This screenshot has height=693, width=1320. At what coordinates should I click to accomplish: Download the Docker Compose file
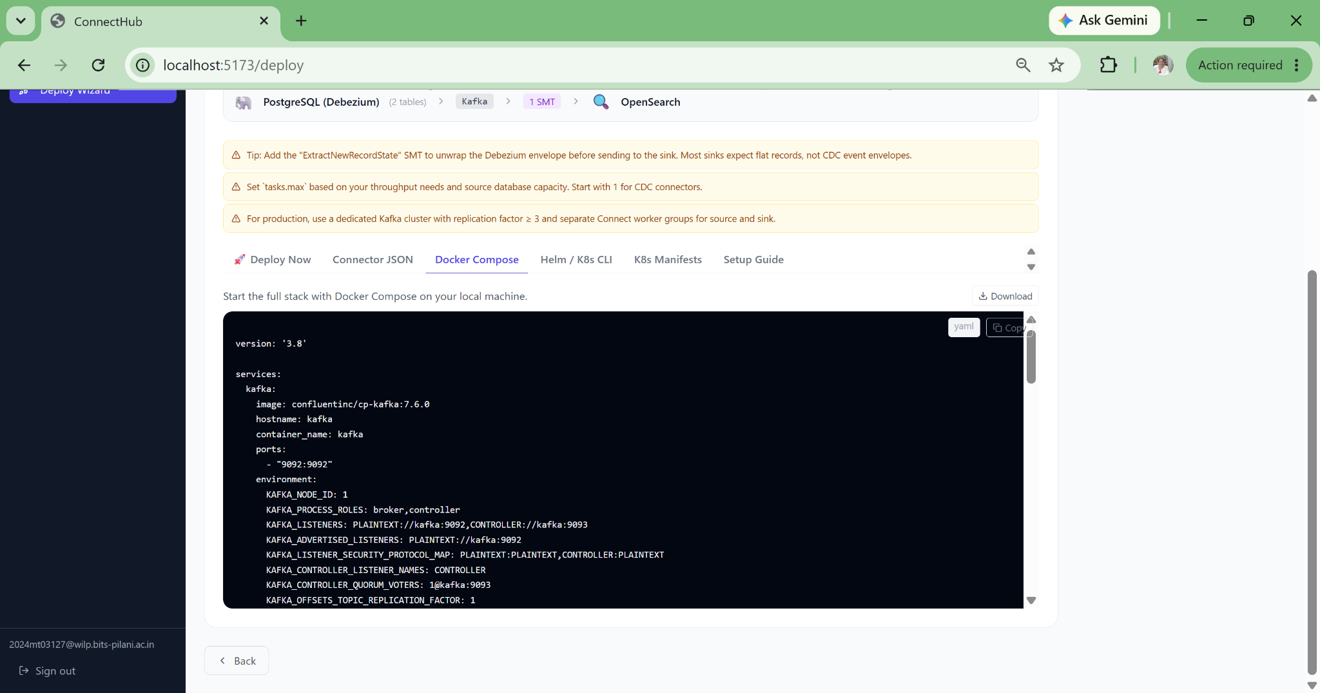pyautogui.click(x=1005, y=297)
